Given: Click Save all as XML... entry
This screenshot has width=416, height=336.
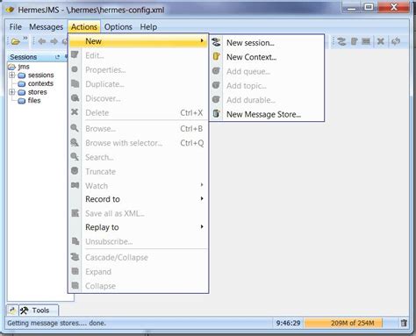Looking at the screenshot, I should coord(138,213).
